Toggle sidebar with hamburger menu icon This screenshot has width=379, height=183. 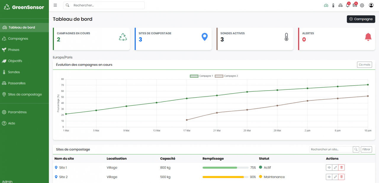click(55, 5)
